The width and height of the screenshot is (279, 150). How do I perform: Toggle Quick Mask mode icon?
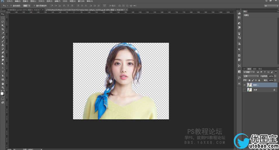pyautogui.click(x=3, y=99)
